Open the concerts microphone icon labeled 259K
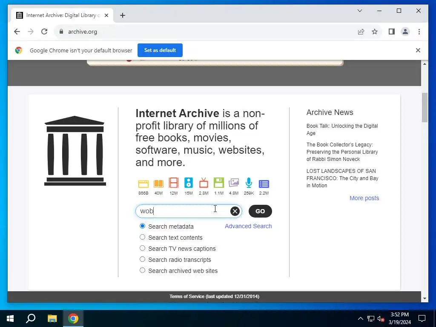This screenshot has height=327, width=436. click(x=249, y=183)
